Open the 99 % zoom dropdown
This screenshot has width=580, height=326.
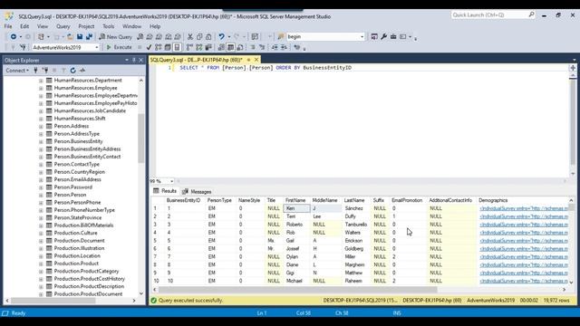point(171,181)
